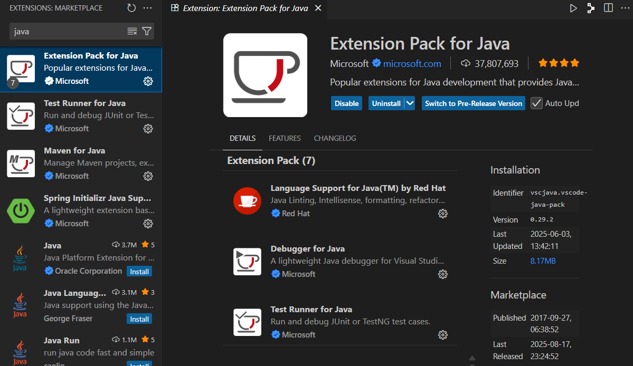Viewport: 633px width, 366px height.
Task: Open gear menu for Language Support for Java
Action: (x=443, y=214)
